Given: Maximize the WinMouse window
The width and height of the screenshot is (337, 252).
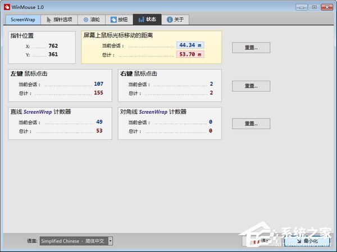Looking at the screenshot, I should pos(313,7).
